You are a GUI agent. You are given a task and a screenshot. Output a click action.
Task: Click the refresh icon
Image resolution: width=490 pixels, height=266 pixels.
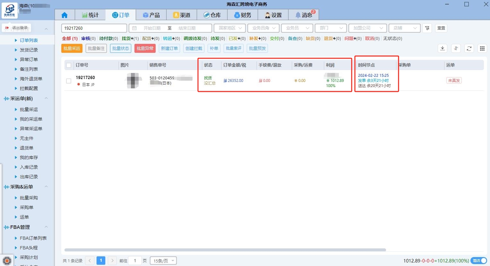tap(469, 48)
